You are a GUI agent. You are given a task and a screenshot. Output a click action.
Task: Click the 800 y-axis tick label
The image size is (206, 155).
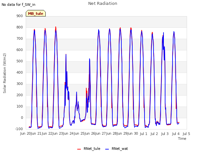pos(20,27)
